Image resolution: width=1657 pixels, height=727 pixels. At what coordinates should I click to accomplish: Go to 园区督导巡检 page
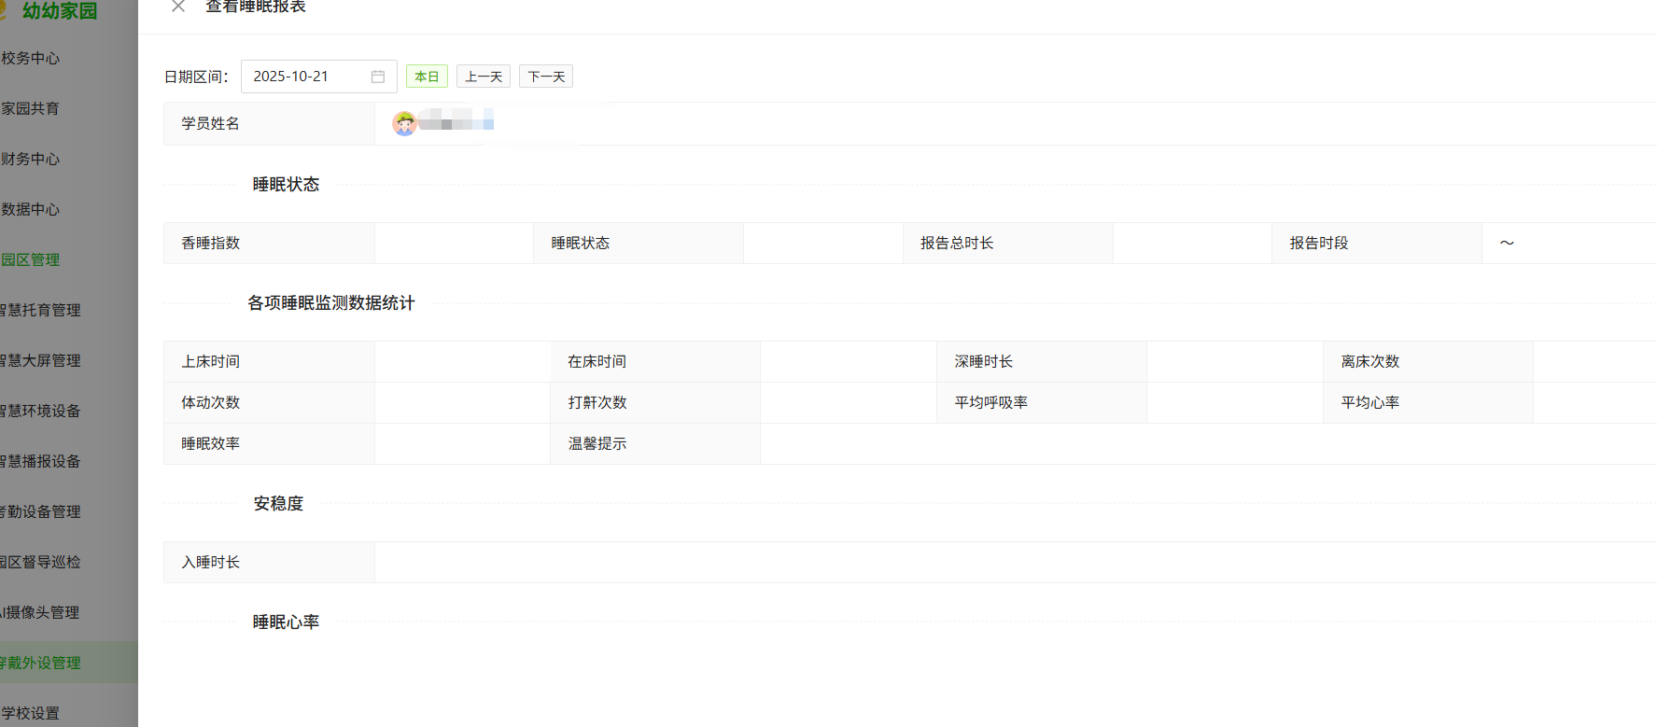coord(41,562)
